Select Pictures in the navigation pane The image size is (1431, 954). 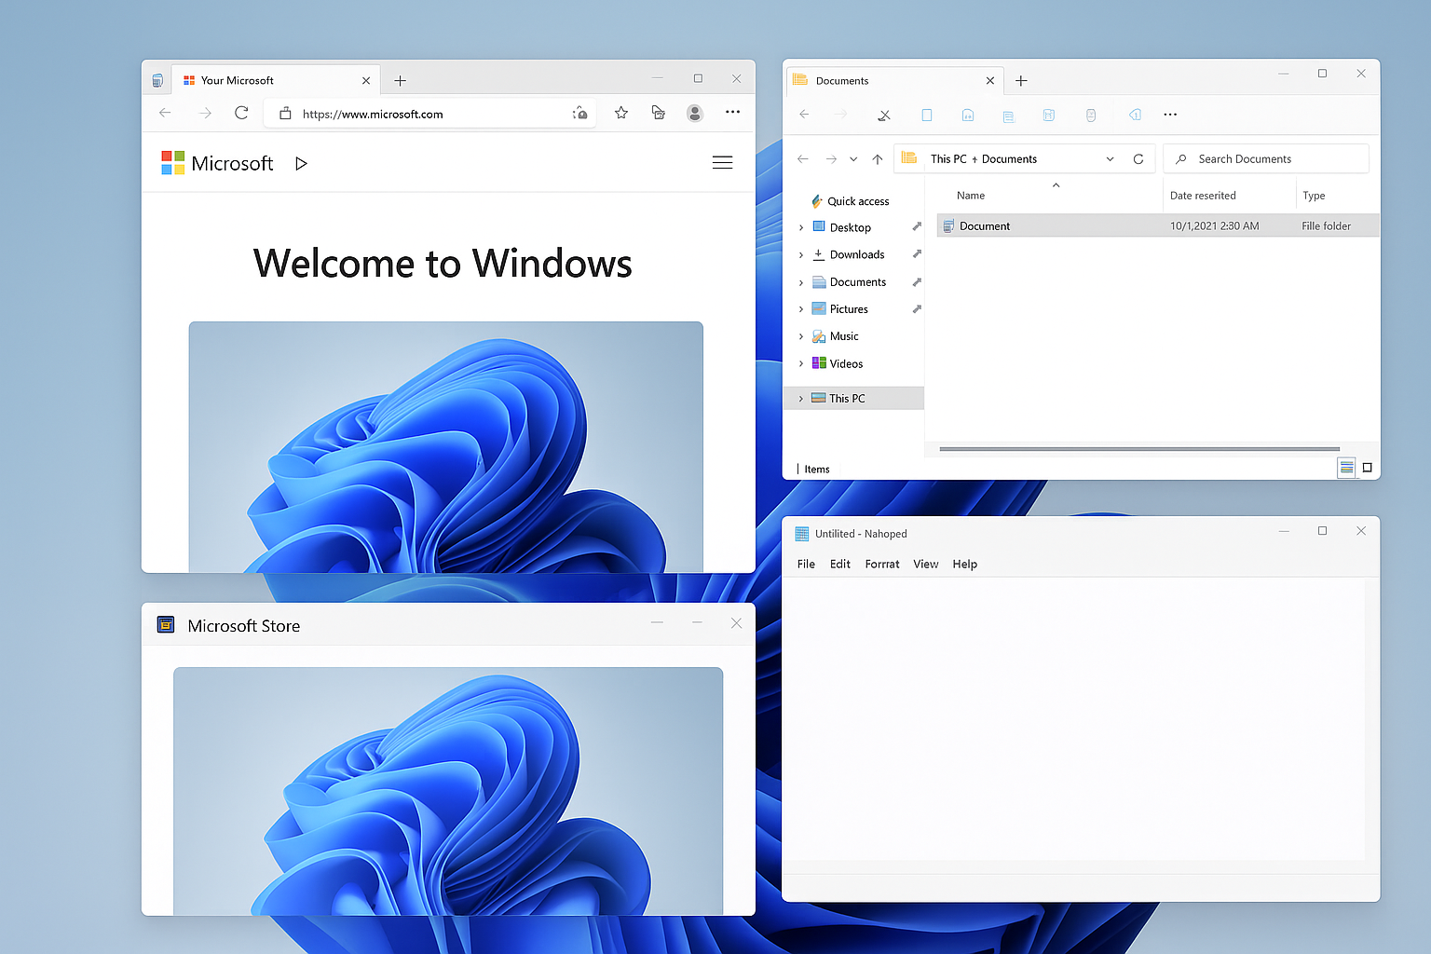848,309
